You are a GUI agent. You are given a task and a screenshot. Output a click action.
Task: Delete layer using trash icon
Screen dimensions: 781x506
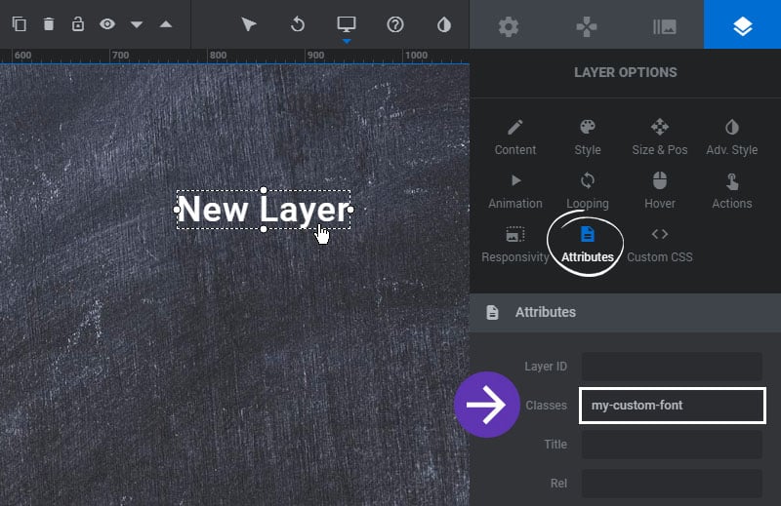point(48,23)
